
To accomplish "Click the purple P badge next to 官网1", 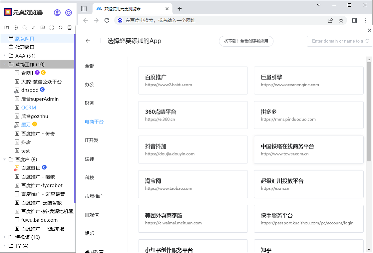I will pos(37,73).
